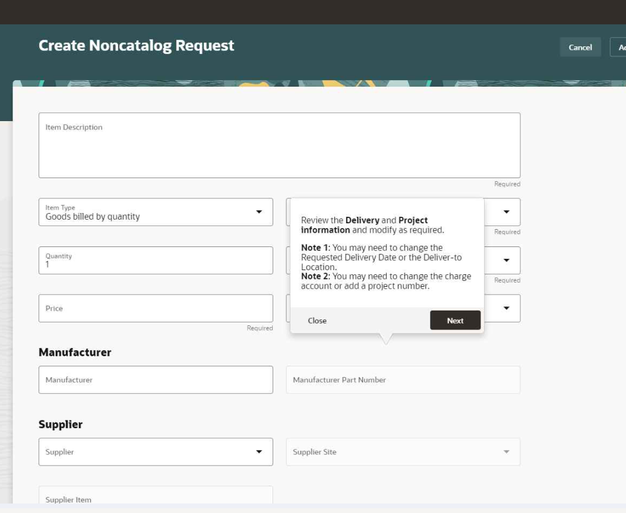Viewport: 626px width, 513px height.
Task: Open the Item Type dropdown arrow
Action: 259,212
